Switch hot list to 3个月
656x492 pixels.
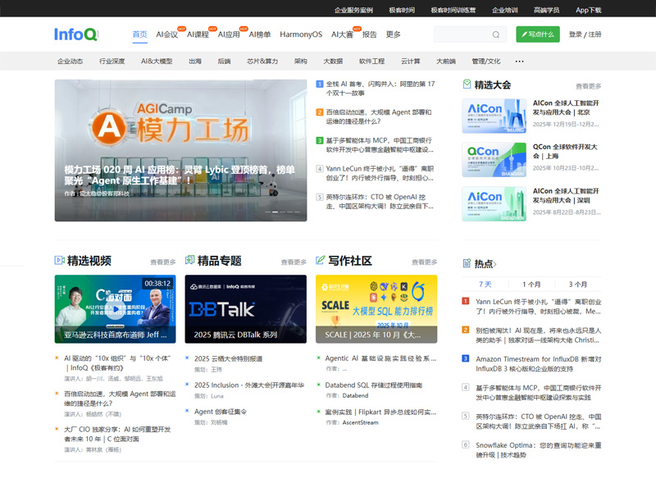578,283
